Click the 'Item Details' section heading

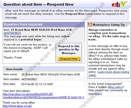(14, 69)
